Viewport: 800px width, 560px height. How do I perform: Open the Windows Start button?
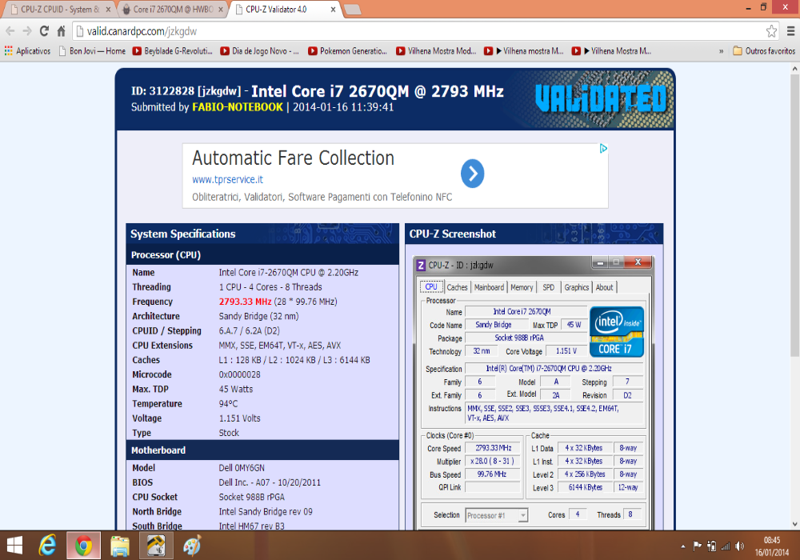[x=14, y=546]
